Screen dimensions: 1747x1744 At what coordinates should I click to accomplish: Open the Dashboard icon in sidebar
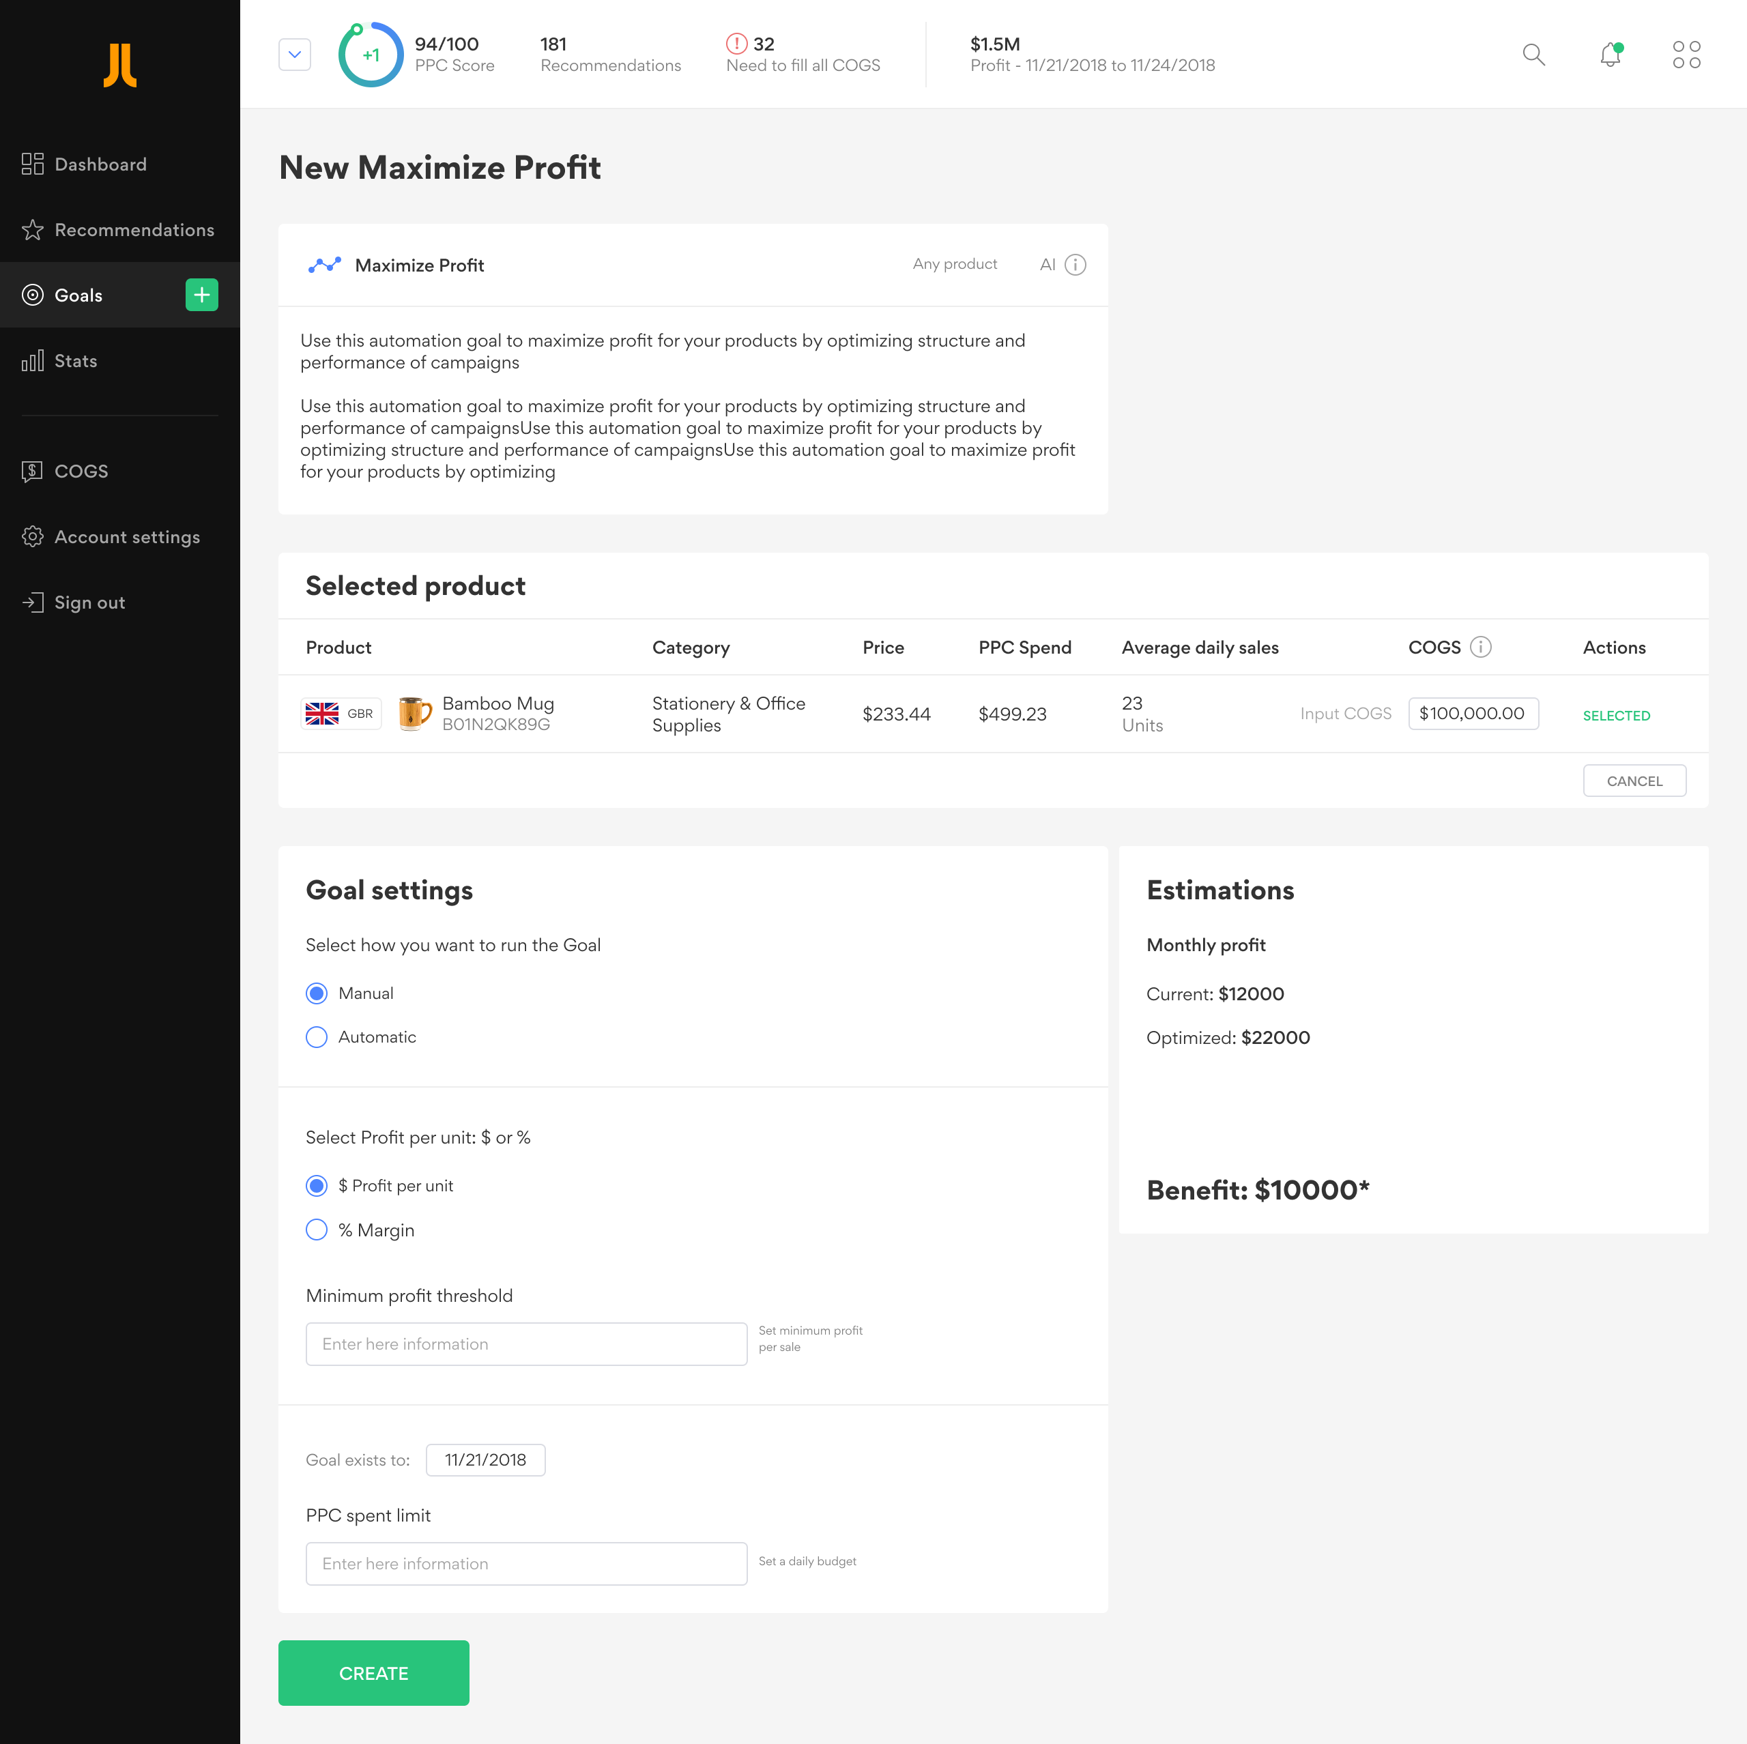tap(33, 164)
